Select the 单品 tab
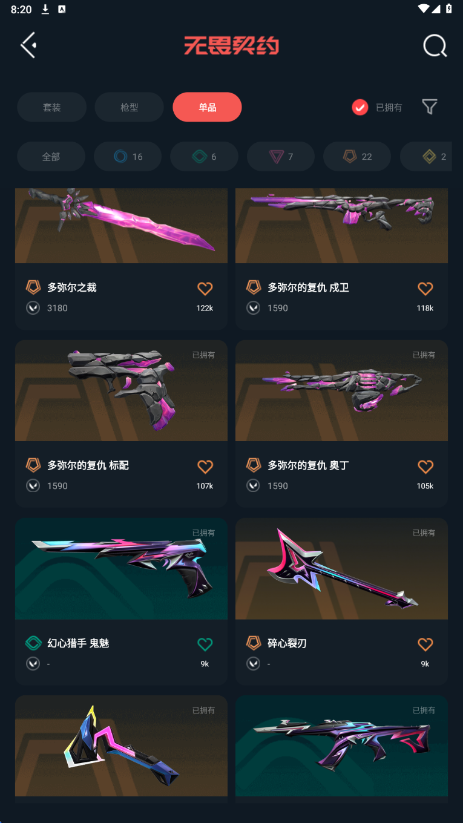The image size is (463, 823). [x=207, y=107]
